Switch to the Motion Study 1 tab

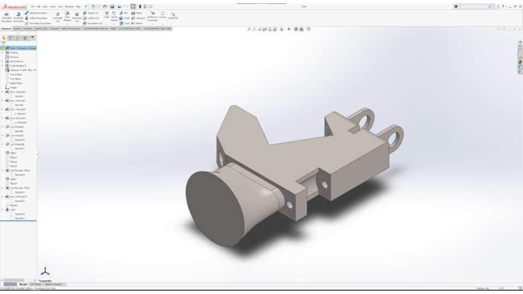pyautogui.click(x=53, y=284)
